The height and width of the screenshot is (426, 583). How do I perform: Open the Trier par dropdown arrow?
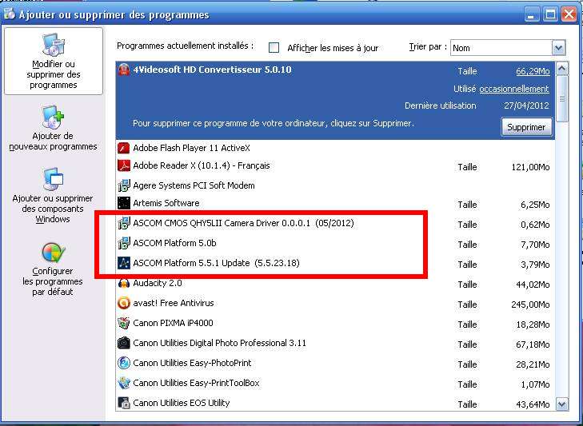point(558,48)
